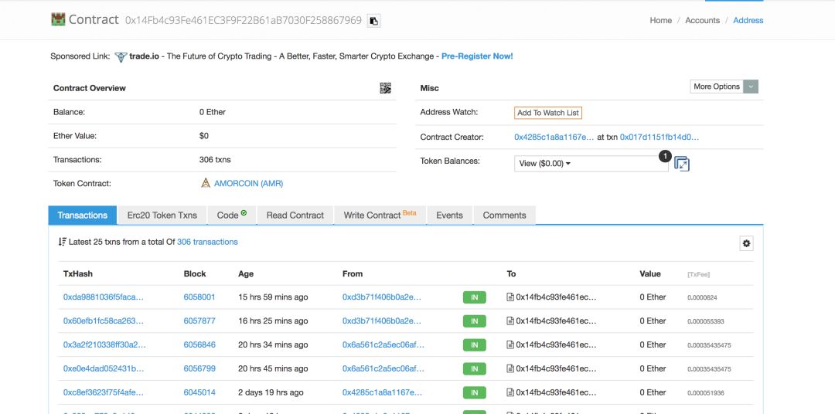The height and width of the screenshot is (414, 835).
Task: Open the QR code icon in Contract Overview
Action: tap(386, 88)
